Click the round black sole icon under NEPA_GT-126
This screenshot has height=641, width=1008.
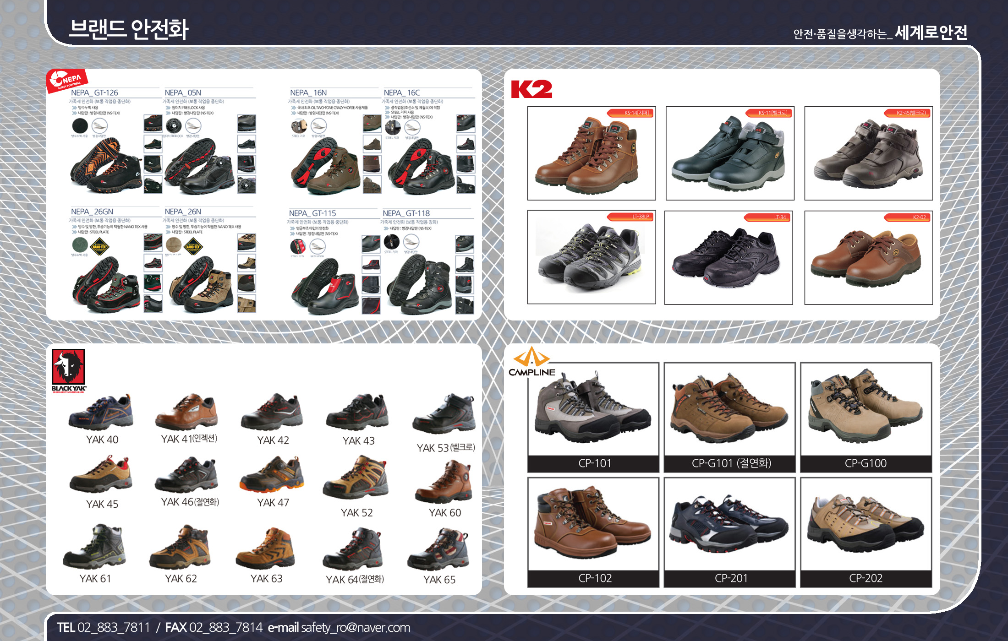80,125
